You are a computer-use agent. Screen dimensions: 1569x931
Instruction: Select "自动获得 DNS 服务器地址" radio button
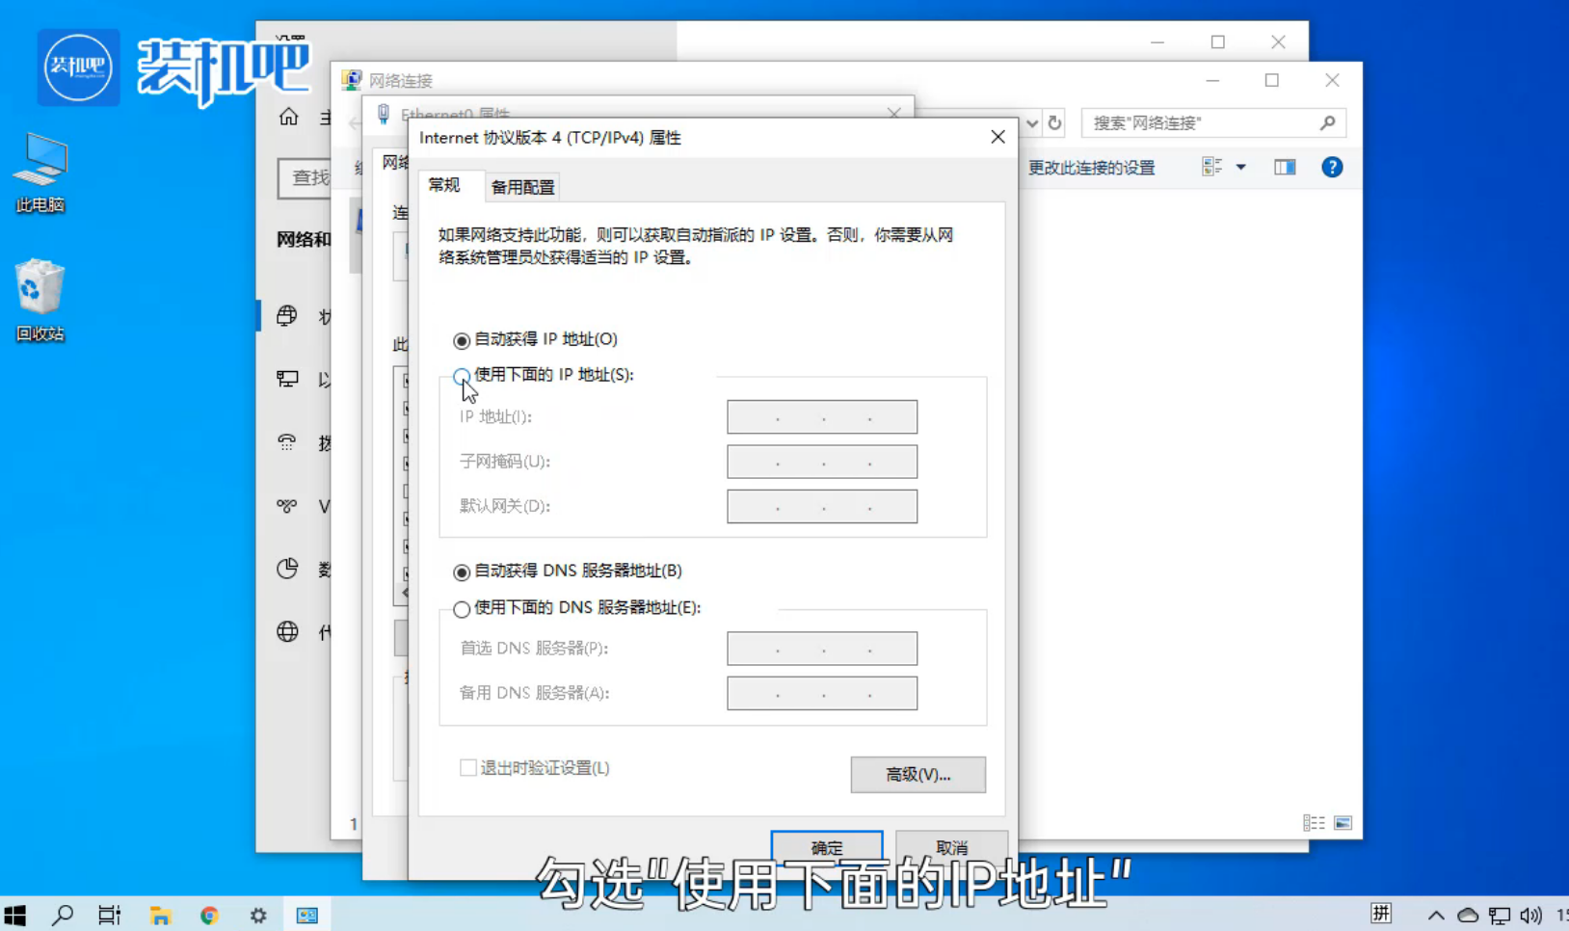tap(462, 572)
